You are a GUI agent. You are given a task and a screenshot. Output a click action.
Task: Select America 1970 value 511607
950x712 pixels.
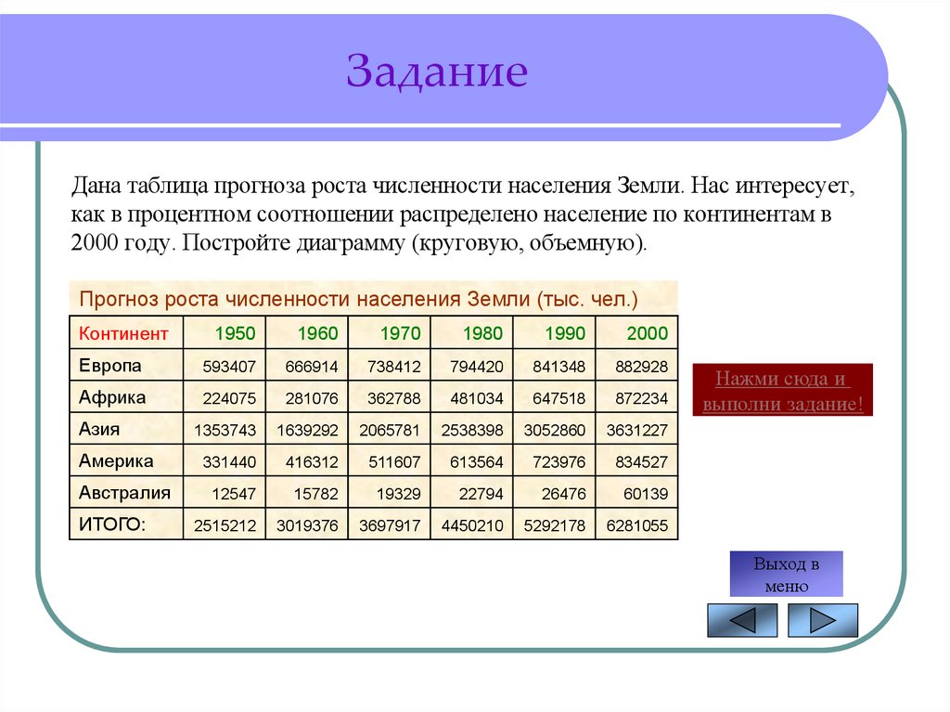[389, 461]
